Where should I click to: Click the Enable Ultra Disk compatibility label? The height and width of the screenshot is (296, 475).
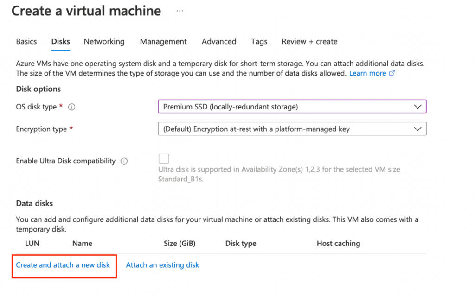(66, 161)
